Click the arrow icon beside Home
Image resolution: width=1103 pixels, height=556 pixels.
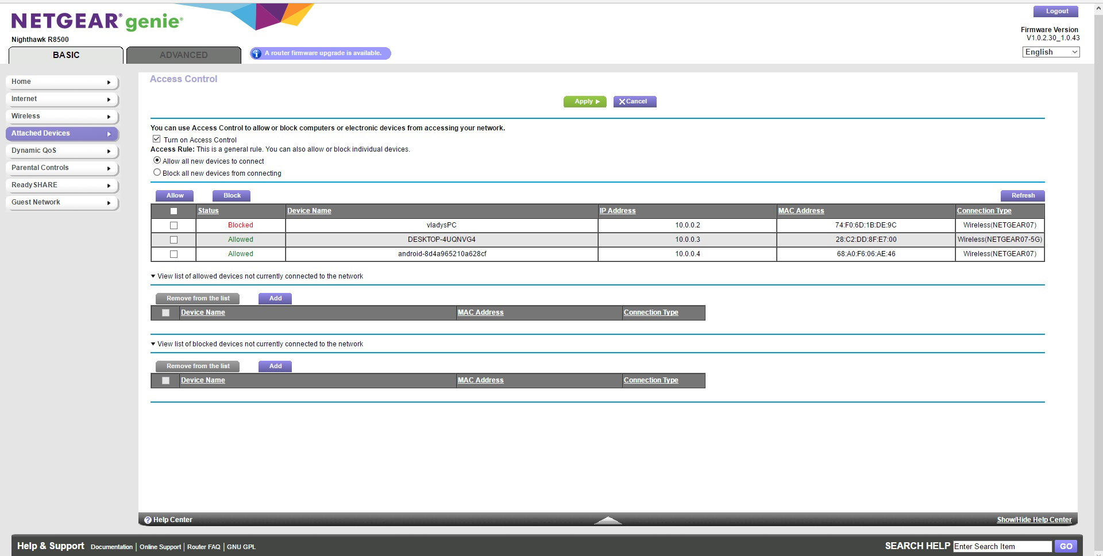[109, 82]
